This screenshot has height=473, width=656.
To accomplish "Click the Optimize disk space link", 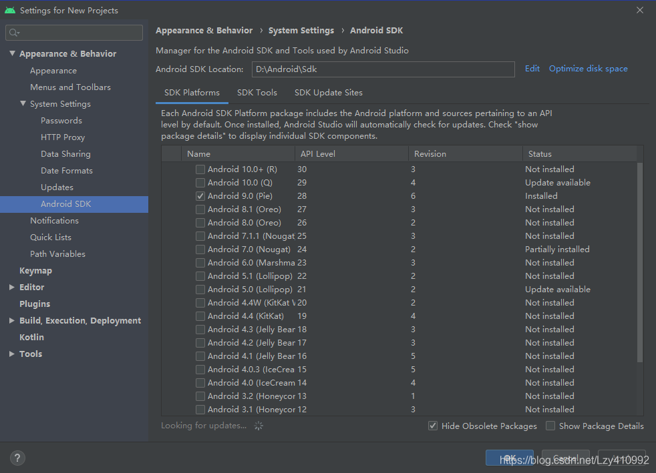I will point(589,69).
